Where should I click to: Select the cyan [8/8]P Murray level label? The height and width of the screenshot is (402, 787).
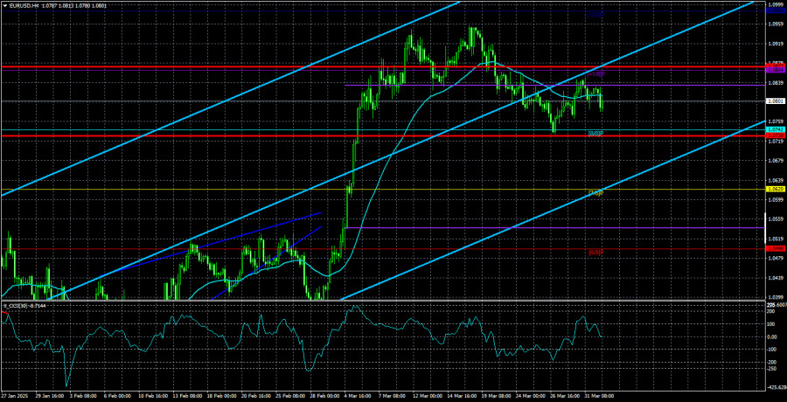tap(595, 134)
